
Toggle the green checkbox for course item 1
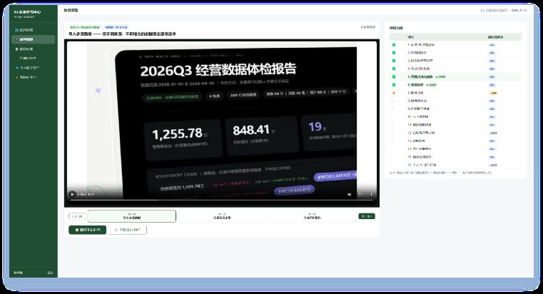[x=394, y=45]
